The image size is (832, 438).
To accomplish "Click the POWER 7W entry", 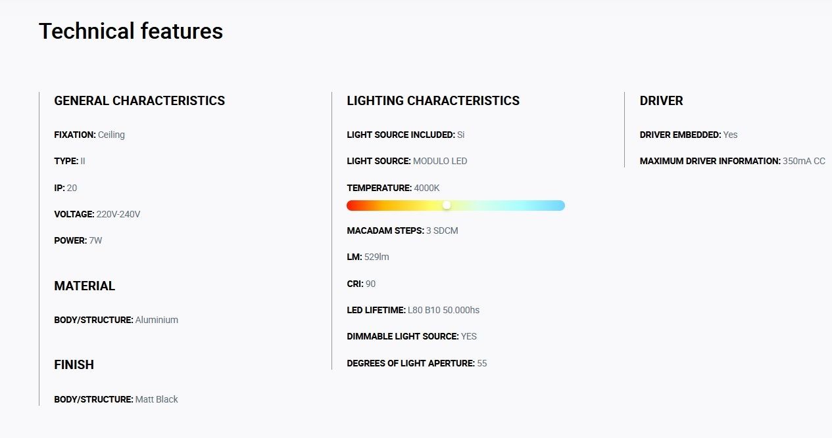I will coord(78,240).
